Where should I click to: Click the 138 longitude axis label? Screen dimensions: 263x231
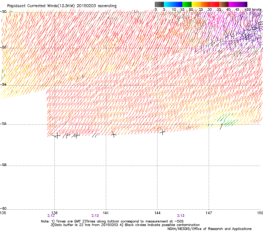click(54, 213)
